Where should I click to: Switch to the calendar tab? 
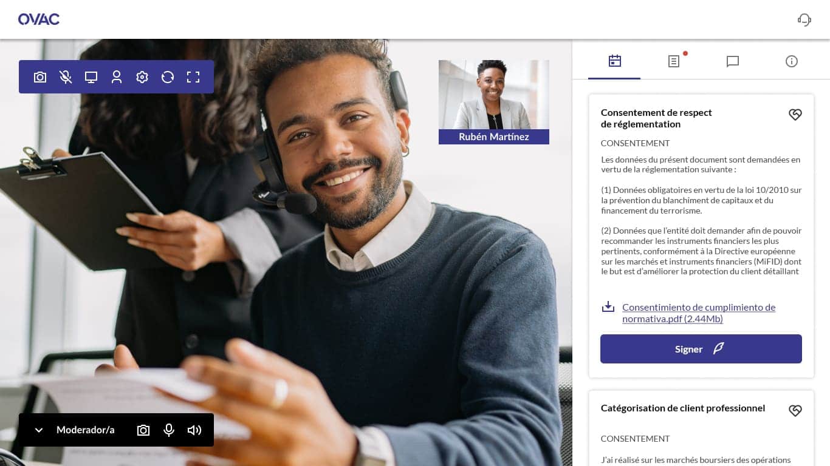tap(615, 61)
